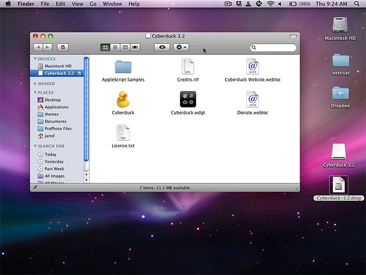Select the Cyberduck.wdgt widget icon
Image resolution: width=366 pixels, height=275 pixels.
point(188,99)
